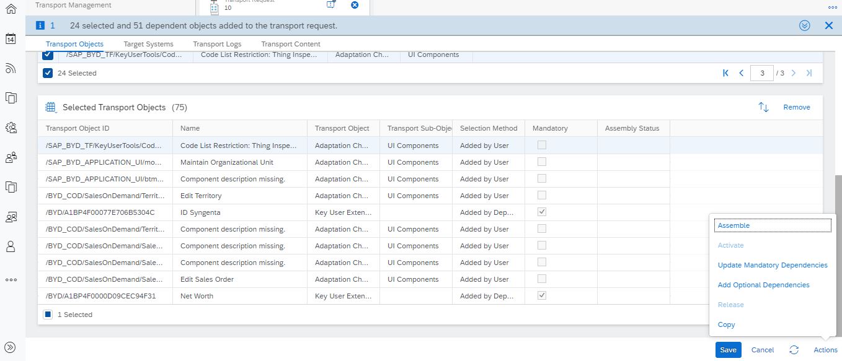Open table settings icon for Selected Transport Objects
Screen dimensions: 842x361
[x=51, y=107]
